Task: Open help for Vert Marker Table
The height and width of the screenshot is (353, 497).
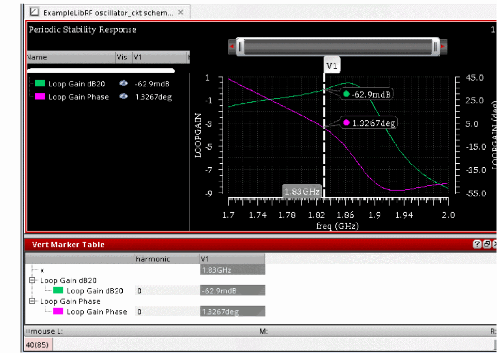Action: point(477,244)
